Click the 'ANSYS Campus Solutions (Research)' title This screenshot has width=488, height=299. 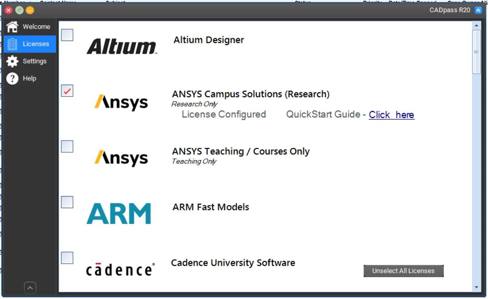(251, 94)
